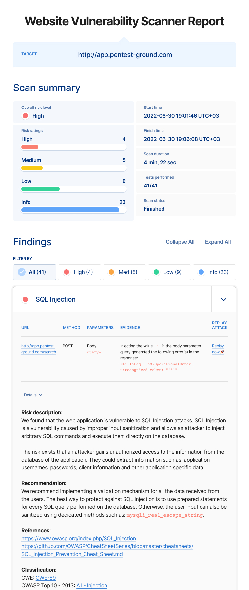Image resolution: width=249 pixels, height=590 pixels.
Task: Click the scan duration 4 min, 22 sec
Action: [160, 162]
